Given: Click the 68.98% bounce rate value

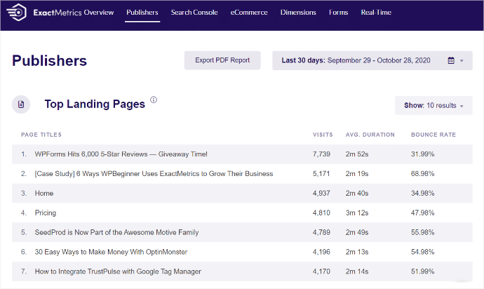Looking at the screenshot, I should (422, 174).
